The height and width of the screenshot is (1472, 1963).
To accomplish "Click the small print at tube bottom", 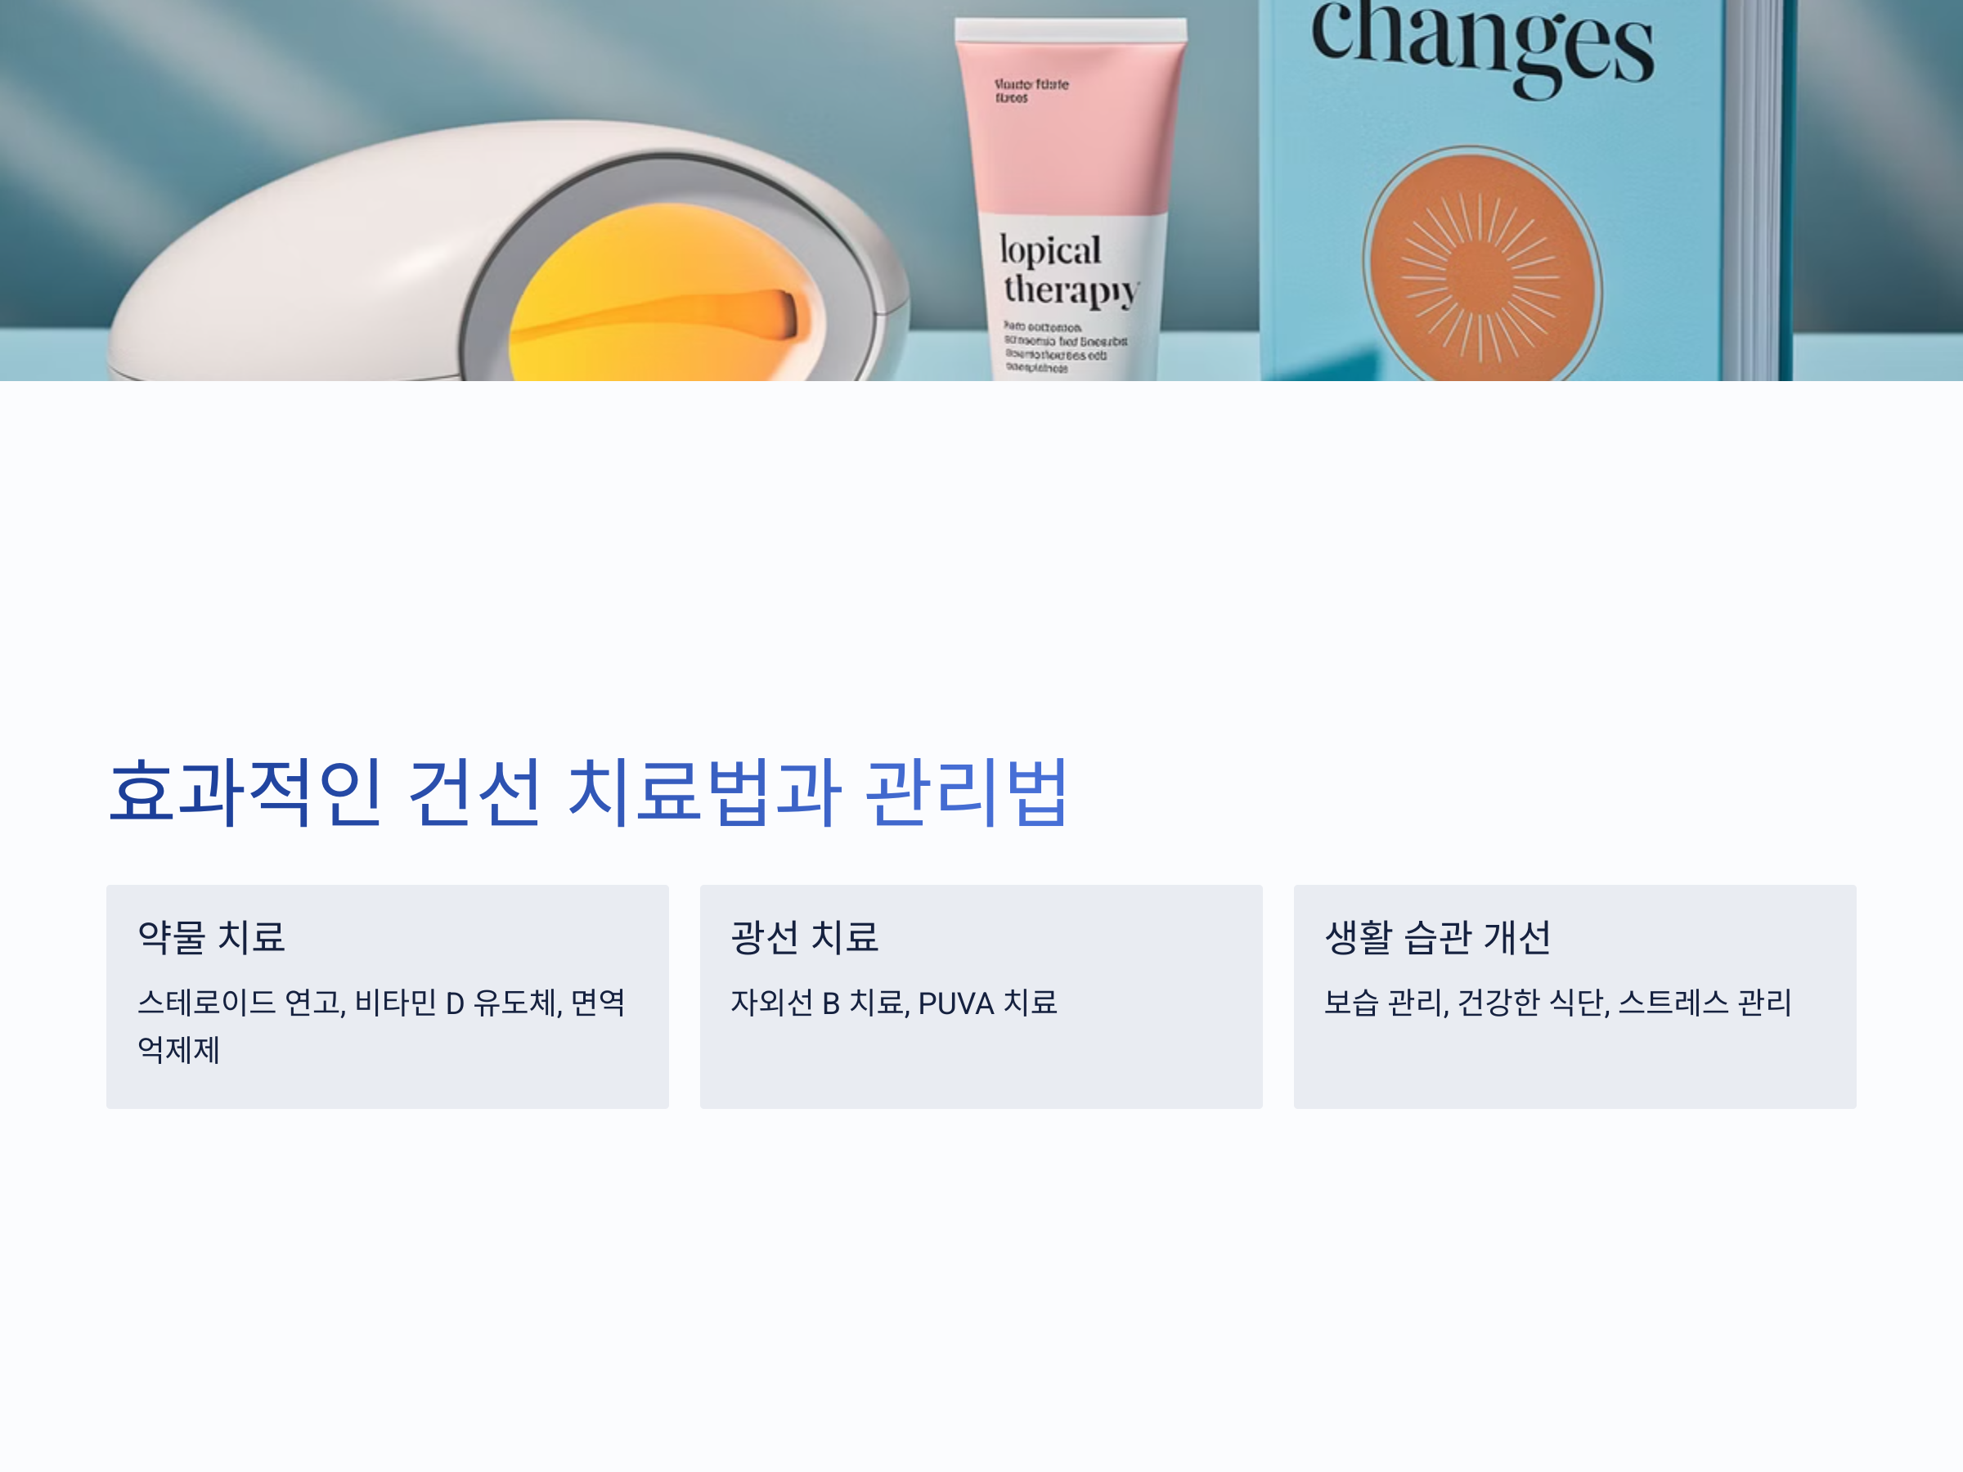I will (1065, 347).
